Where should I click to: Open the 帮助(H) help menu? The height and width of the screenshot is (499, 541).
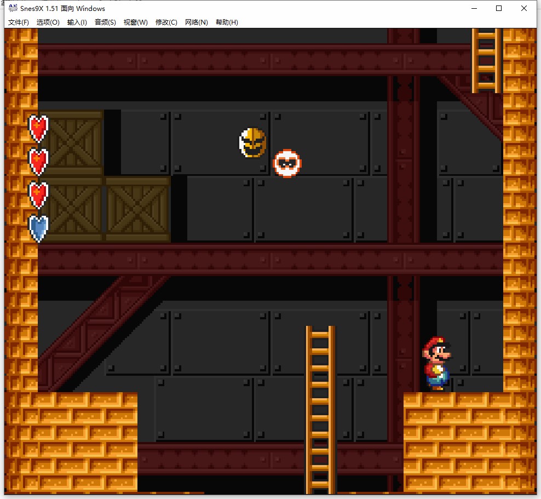pyautogui.click(x=227, y=22)
